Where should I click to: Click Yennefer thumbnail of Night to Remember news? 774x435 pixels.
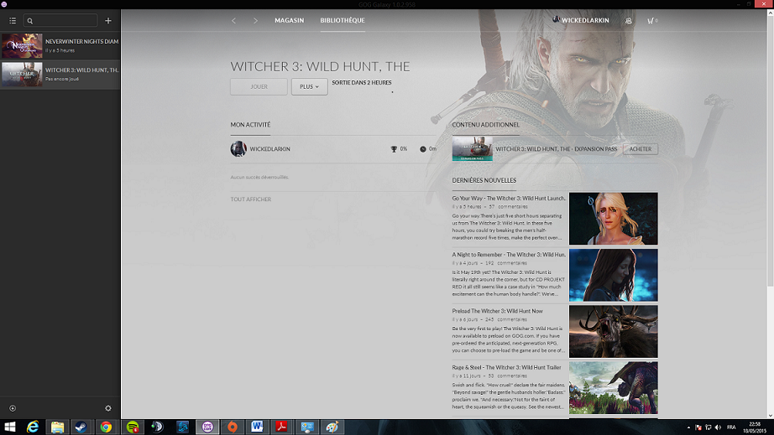613,275
